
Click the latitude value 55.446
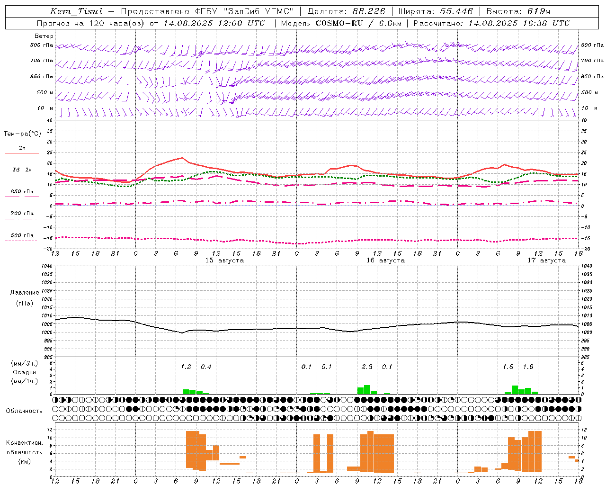coord(456,11)
